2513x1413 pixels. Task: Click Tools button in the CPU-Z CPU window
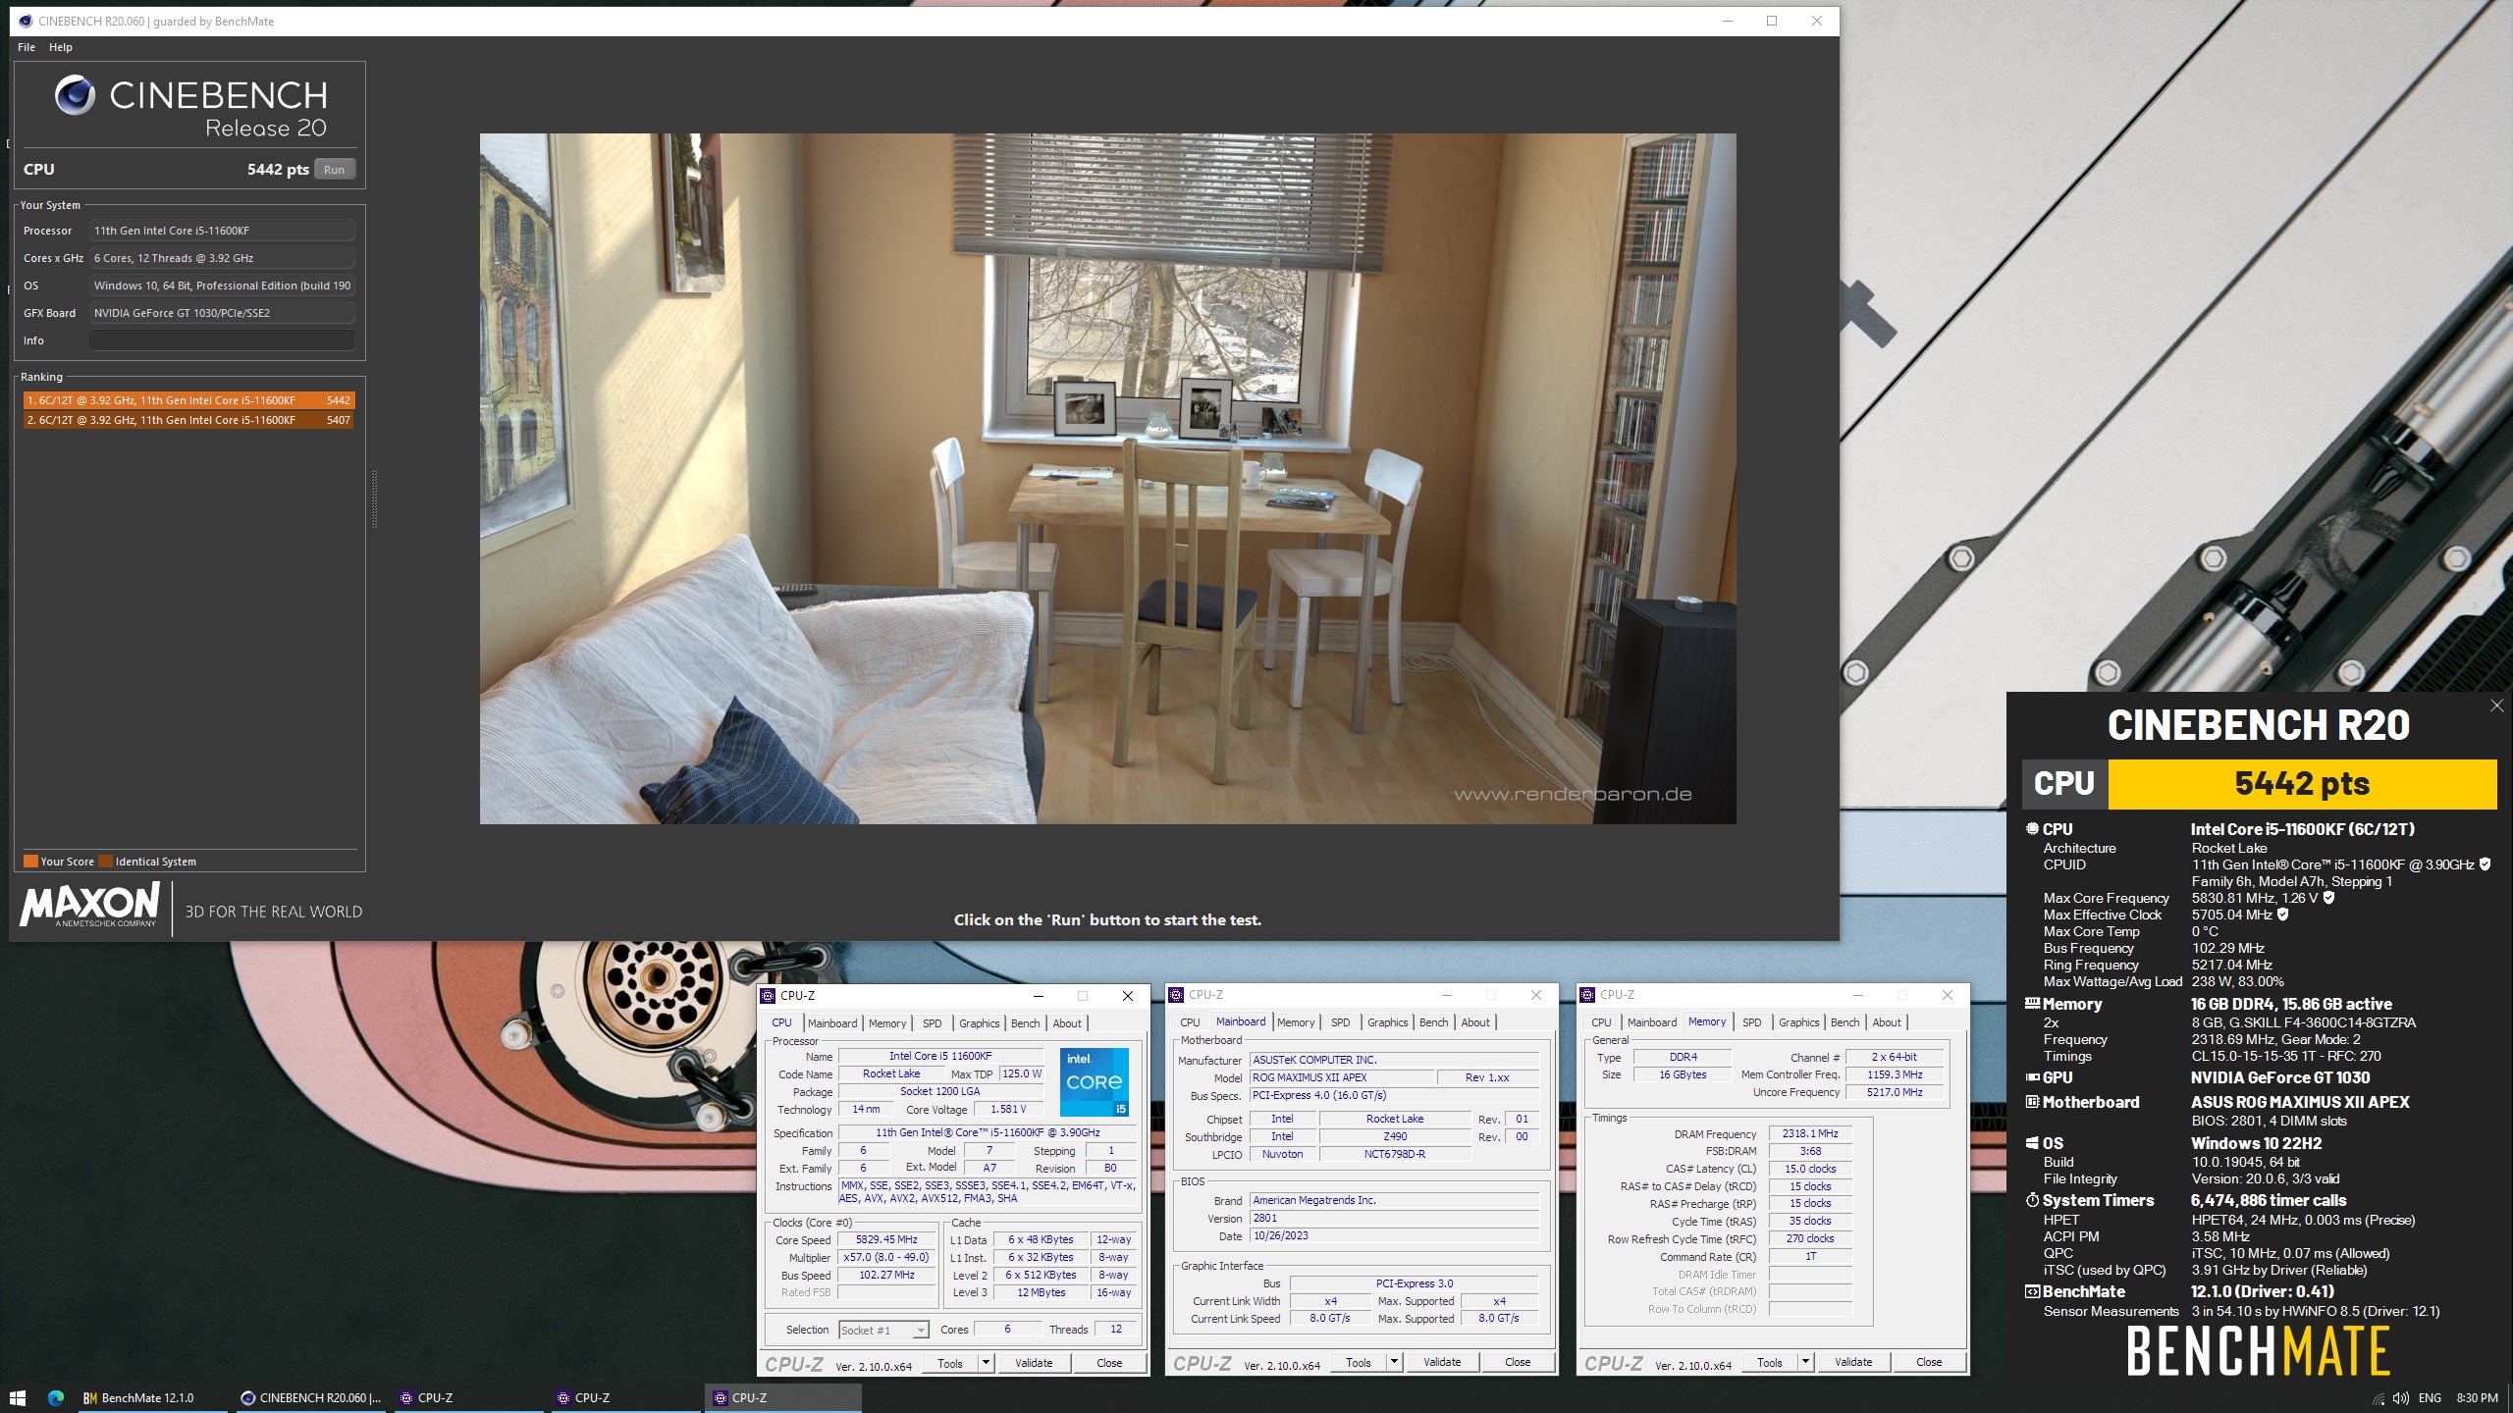click(x=950, y=1362)
